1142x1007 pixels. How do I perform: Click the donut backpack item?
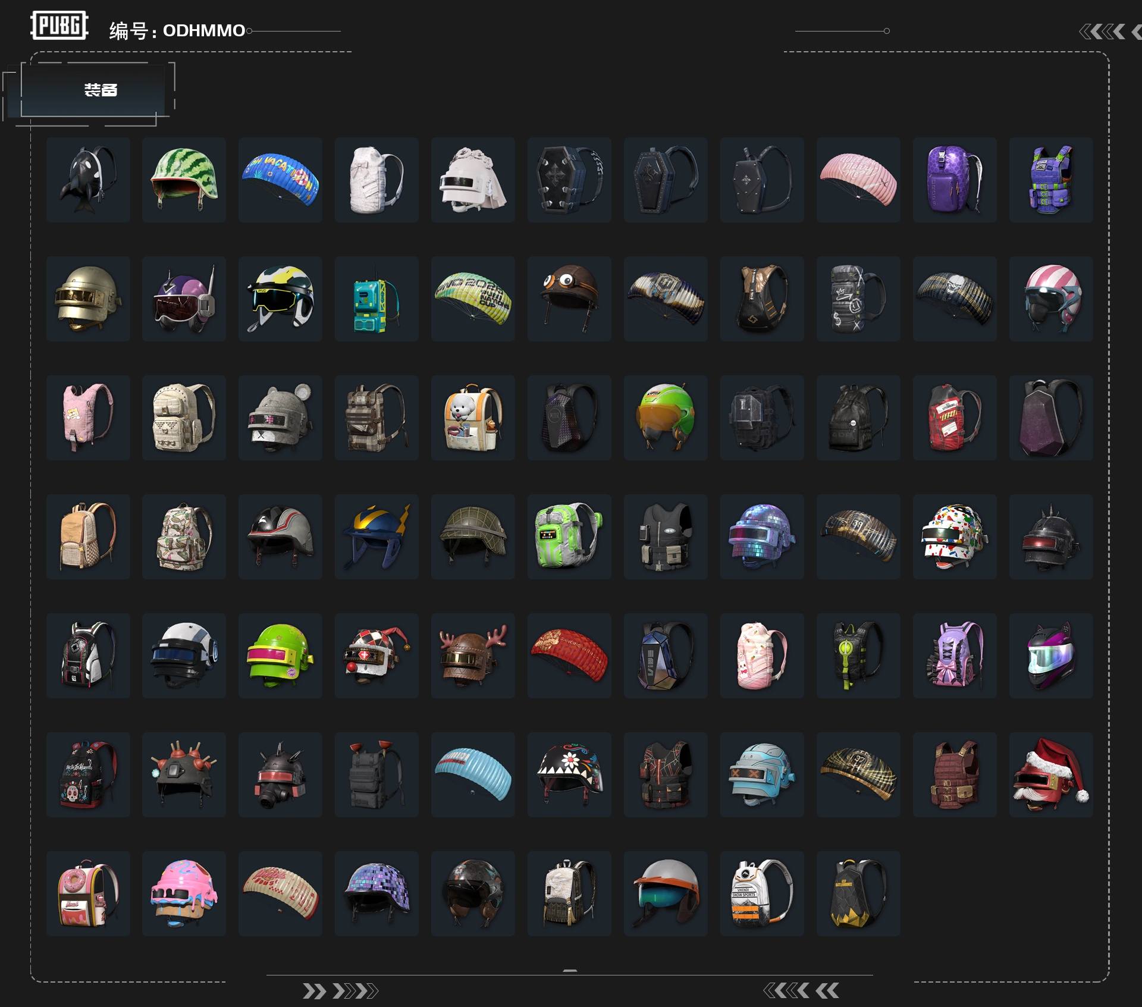(x=88, y=893)
